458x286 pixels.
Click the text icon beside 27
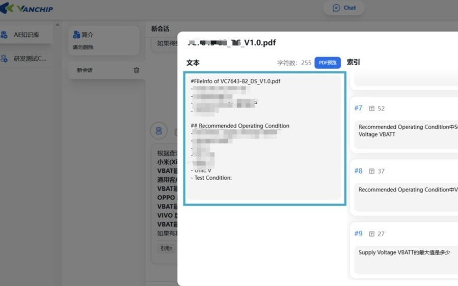(x=371, y=234)
